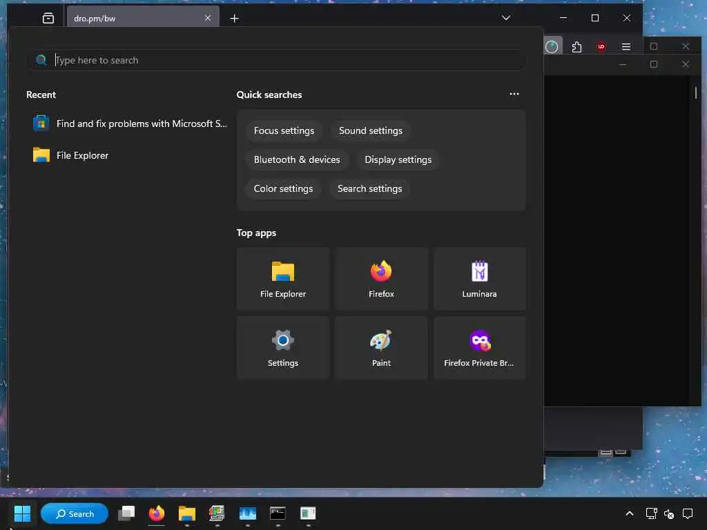
Task: Open Firefox extensions puzzle icon
Action: pyautogui.click(x=577, y=47)
